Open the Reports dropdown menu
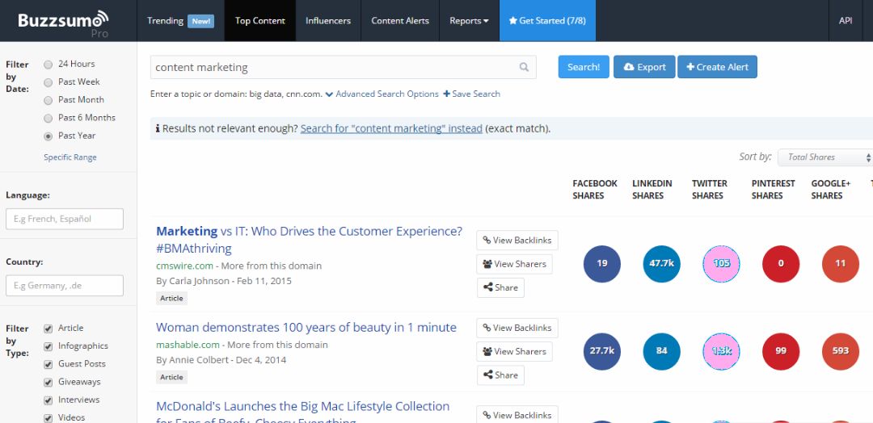 (469, 20)
